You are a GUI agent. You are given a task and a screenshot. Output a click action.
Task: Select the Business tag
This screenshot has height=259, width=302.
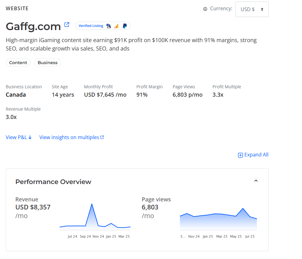click(48, 63)
